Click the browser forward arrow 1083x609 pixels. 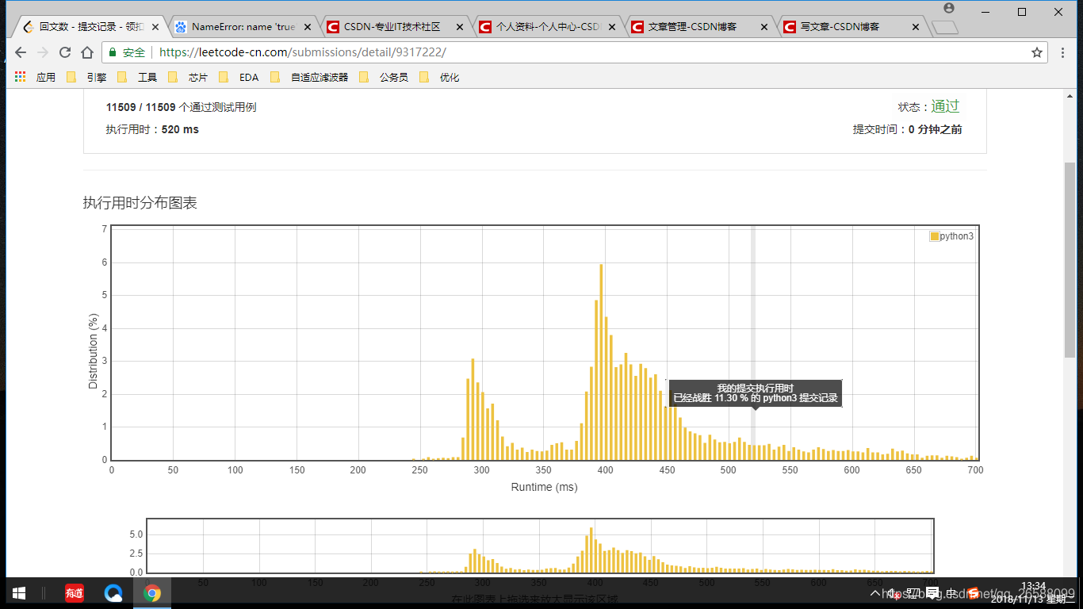pyautogui.click(x=43, y=52)
